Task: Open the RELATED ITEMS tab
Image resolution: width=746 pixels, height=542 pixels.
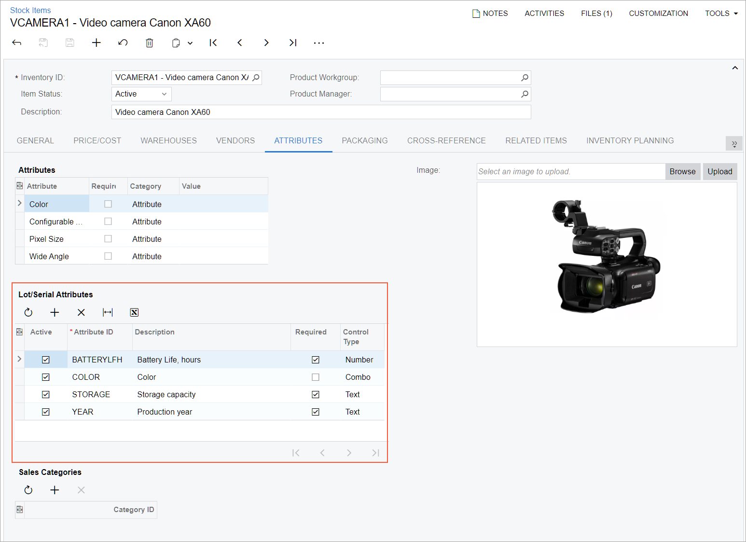Action: point(536,140)
